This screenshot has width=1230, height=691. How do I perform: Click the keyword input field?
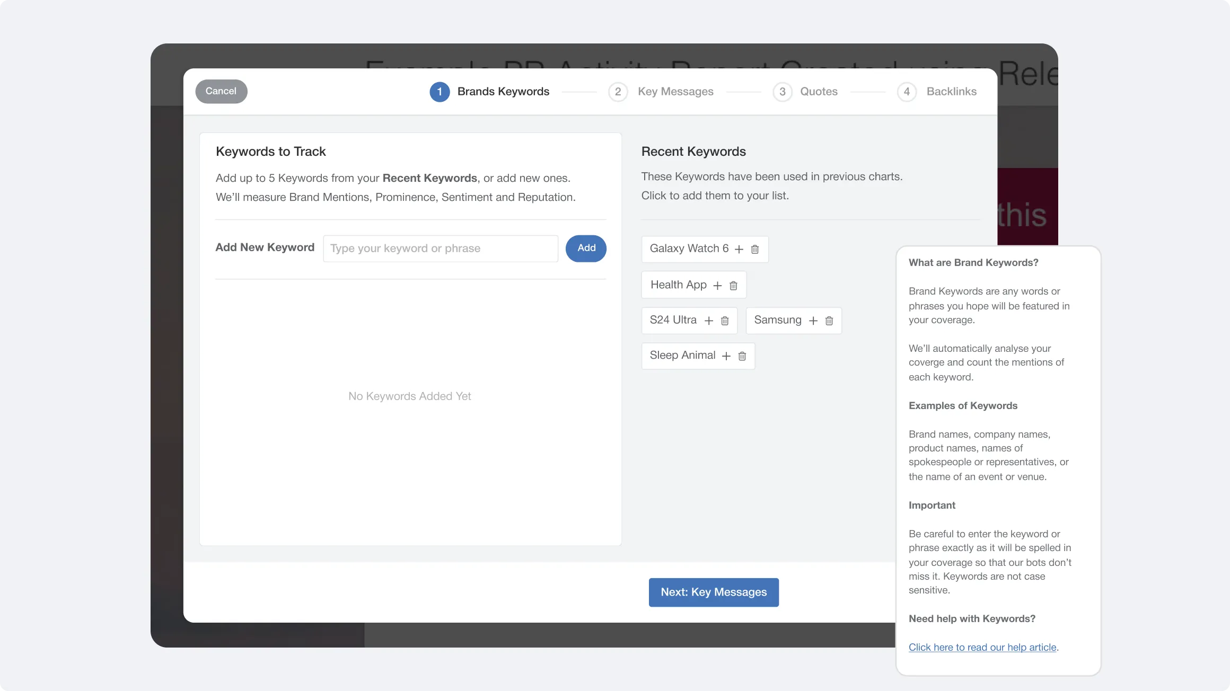pyautogui.click(x=440, y=248)
